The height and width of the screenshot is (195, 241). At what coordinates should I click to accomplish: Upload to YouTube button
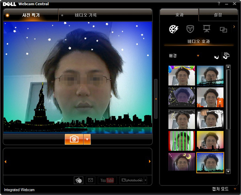pos(107,180)
